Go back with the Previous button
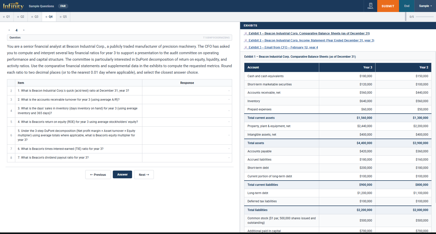 click(98, 175)
